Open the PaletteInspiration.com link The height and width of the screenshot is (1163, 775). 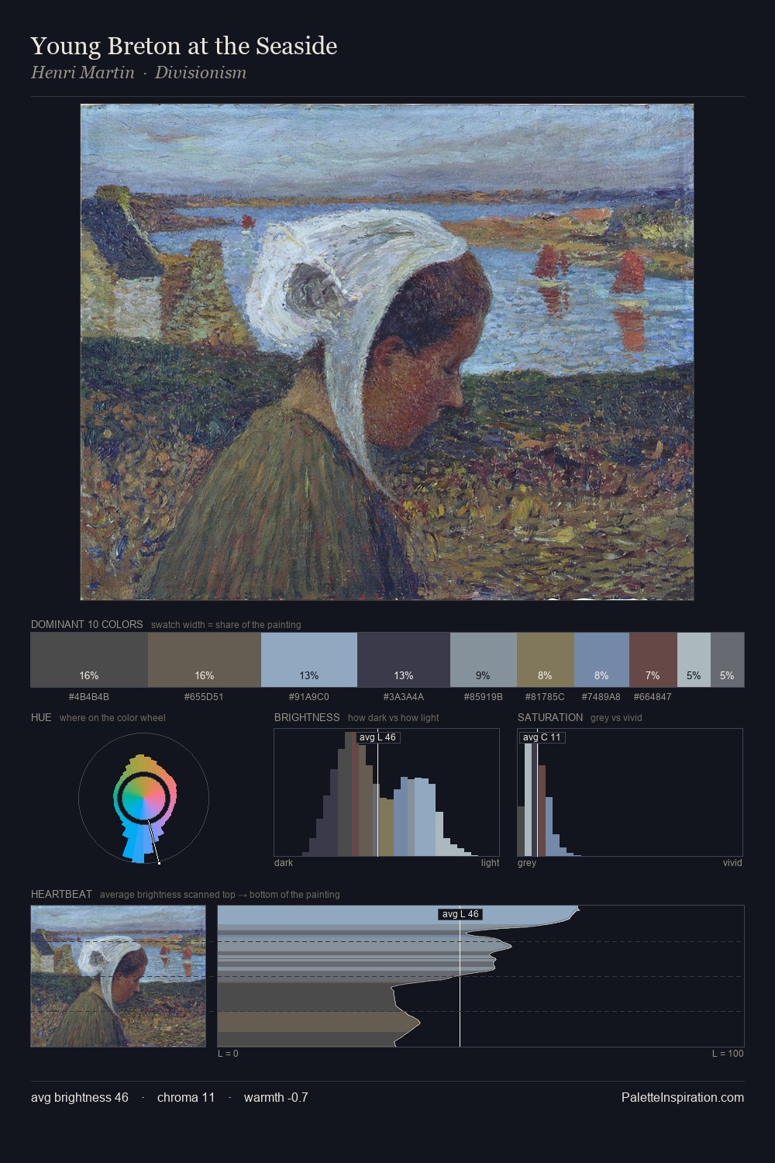click(x=683, y=1098)
